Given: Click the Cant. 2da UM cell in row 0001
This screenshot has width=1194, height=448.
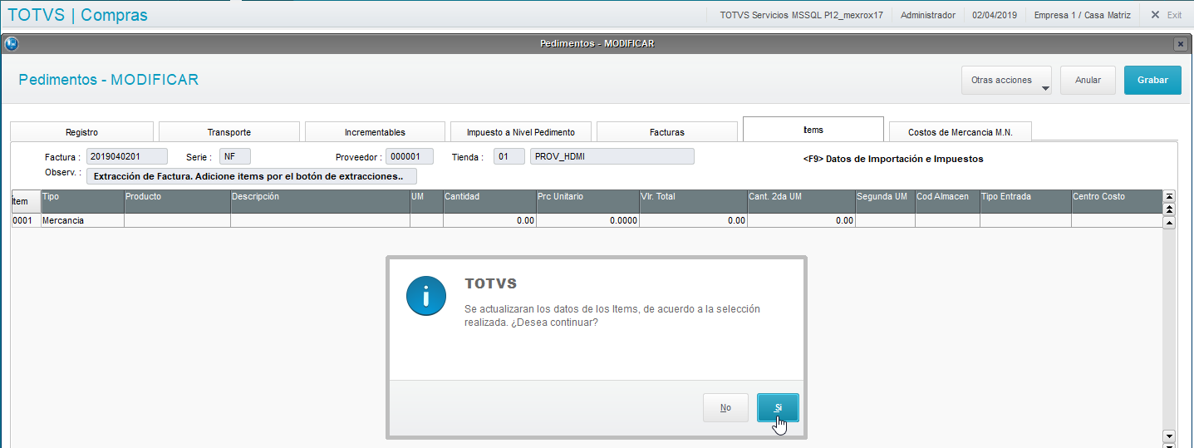Looking at the screenshot, I should point(801,221).
